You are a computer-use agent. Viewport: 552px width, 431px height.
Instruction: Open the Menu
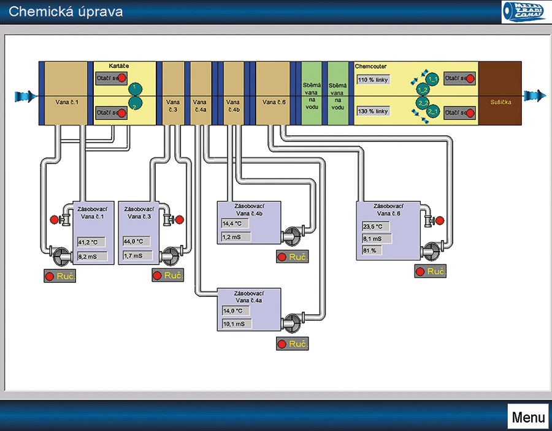[528, 417]
